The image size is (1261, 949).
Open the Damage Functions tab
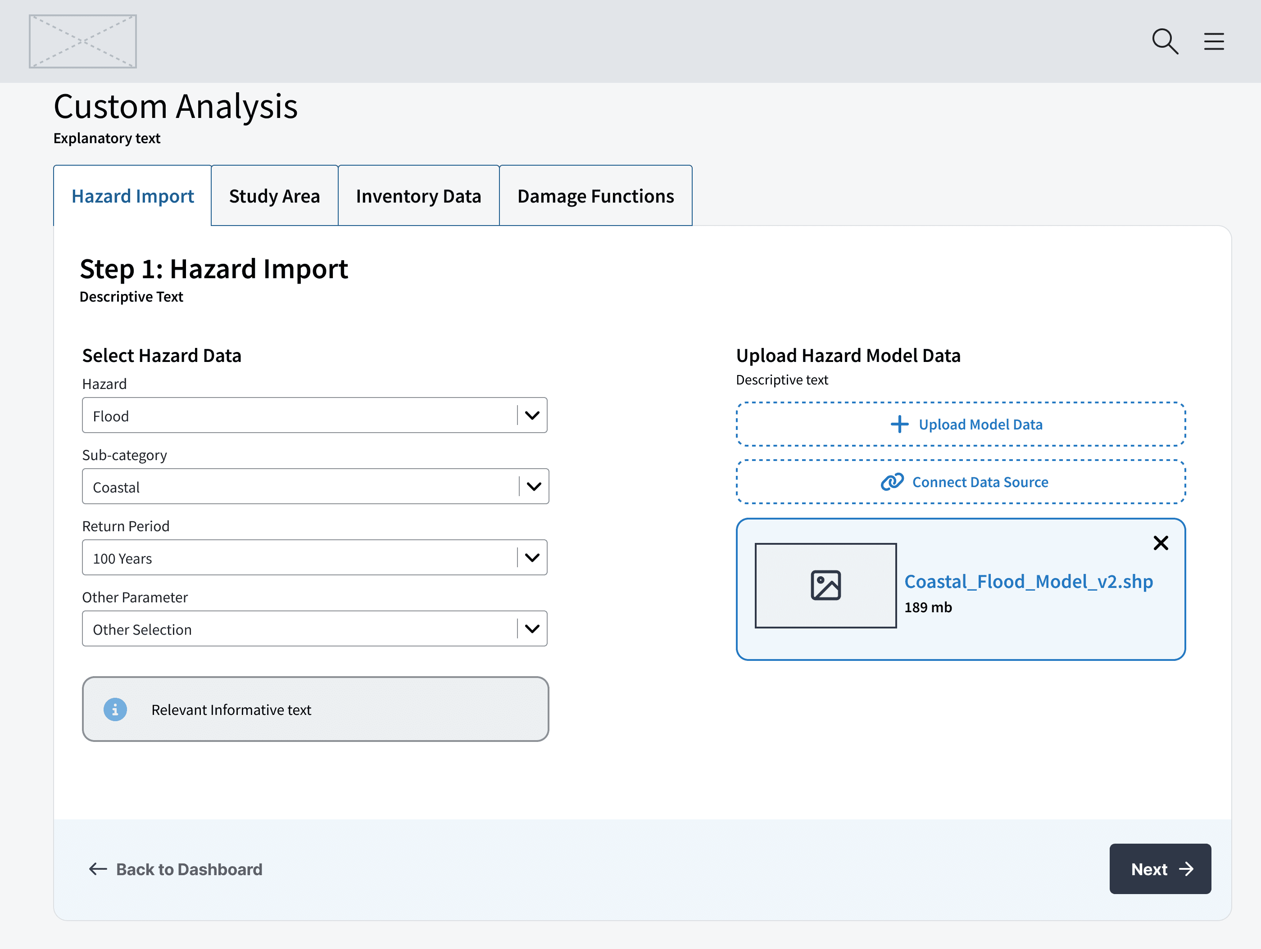click(x=596, y=195)
